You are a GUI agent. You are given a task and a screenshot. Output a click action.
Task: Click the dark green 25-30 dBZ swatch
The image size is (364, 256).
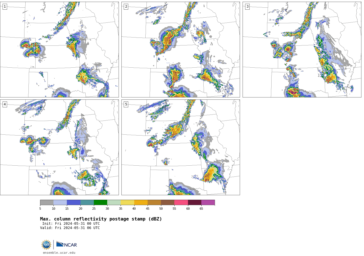[x=100, y=203]
